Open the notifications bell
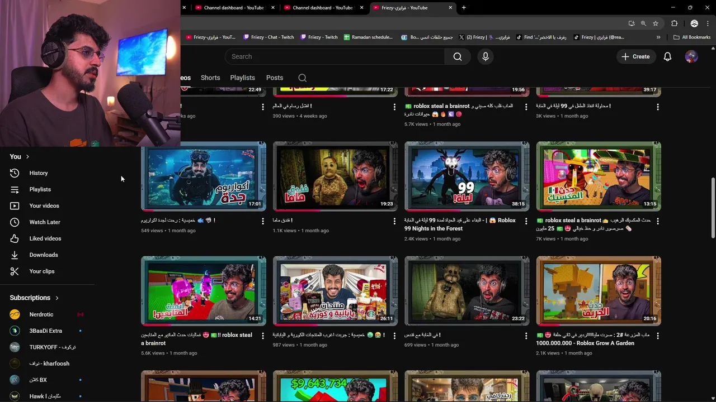716x402 pixels. click(667, 56)
